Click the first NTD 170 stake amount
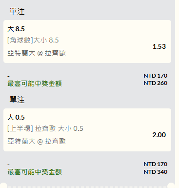 click(x=156, y=76)
